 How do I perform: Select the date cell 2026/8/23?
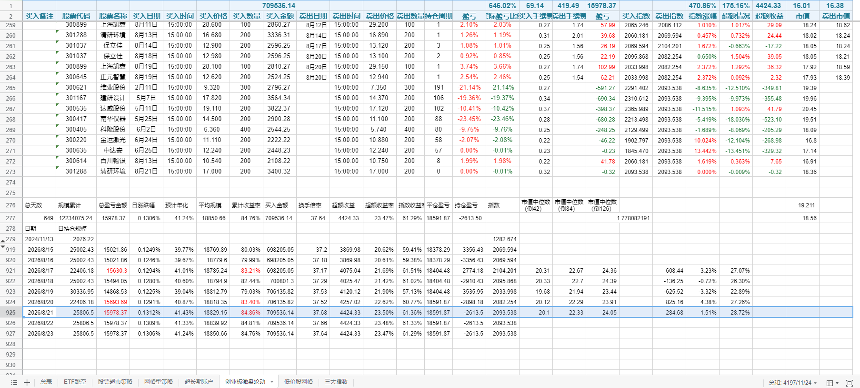pos(39,334)
